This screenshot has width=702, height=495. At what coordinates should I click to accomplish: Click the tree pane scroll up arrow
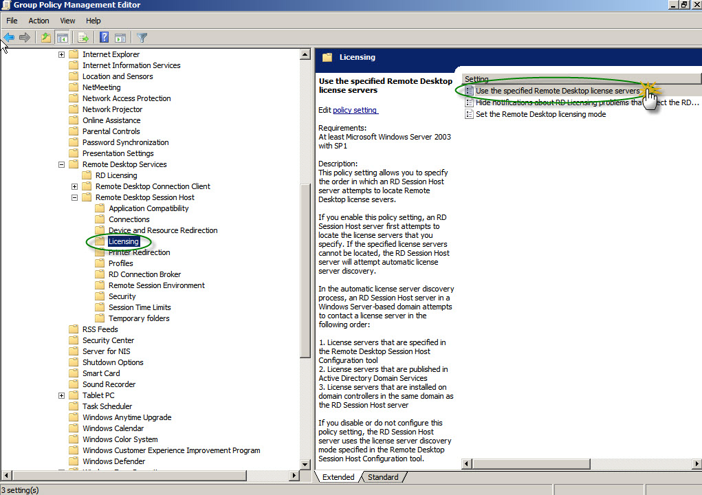tap(305, 54)
